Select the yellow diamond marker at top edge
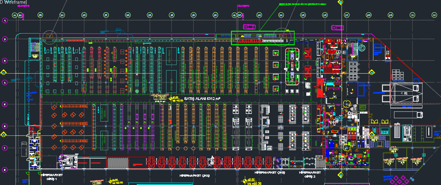Screen dimensions: 441x185 click(x=341, y=2)
